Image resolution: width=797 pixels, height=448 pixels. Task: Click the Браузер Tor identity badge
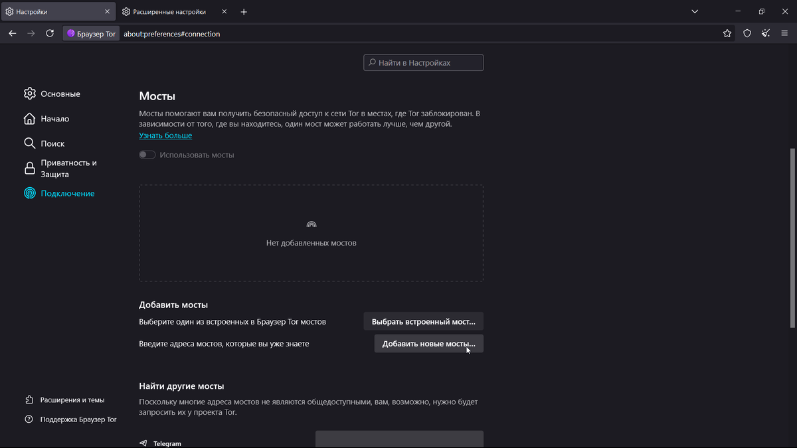tap(92, 34)
